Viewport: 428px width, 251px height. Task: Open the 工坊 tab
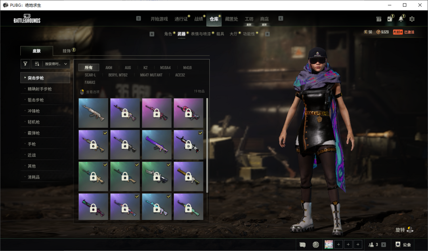click(x=249, y=19)
